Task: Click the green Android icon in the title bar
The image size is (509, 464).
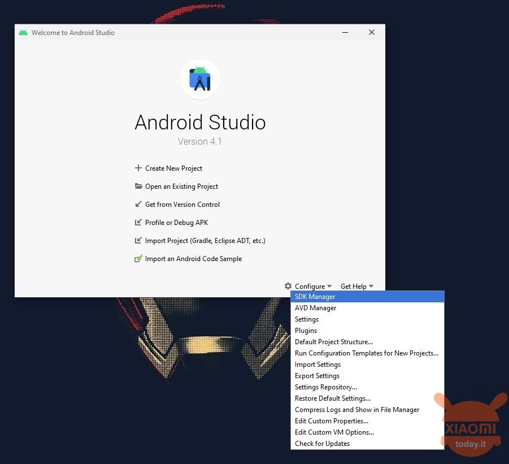Action: (x=23, y=32)
